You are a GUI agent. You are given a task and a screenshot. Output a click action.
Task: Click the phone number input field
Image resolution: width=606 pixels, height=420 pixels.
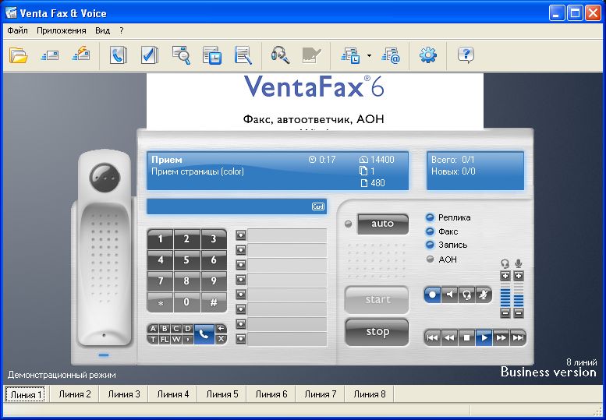pos(236,206)
